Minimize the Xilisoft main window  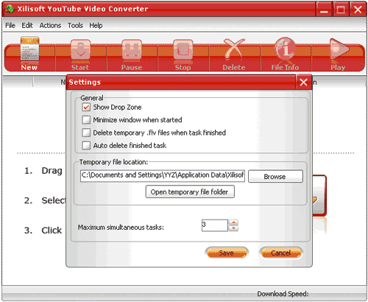click(324, 10)
